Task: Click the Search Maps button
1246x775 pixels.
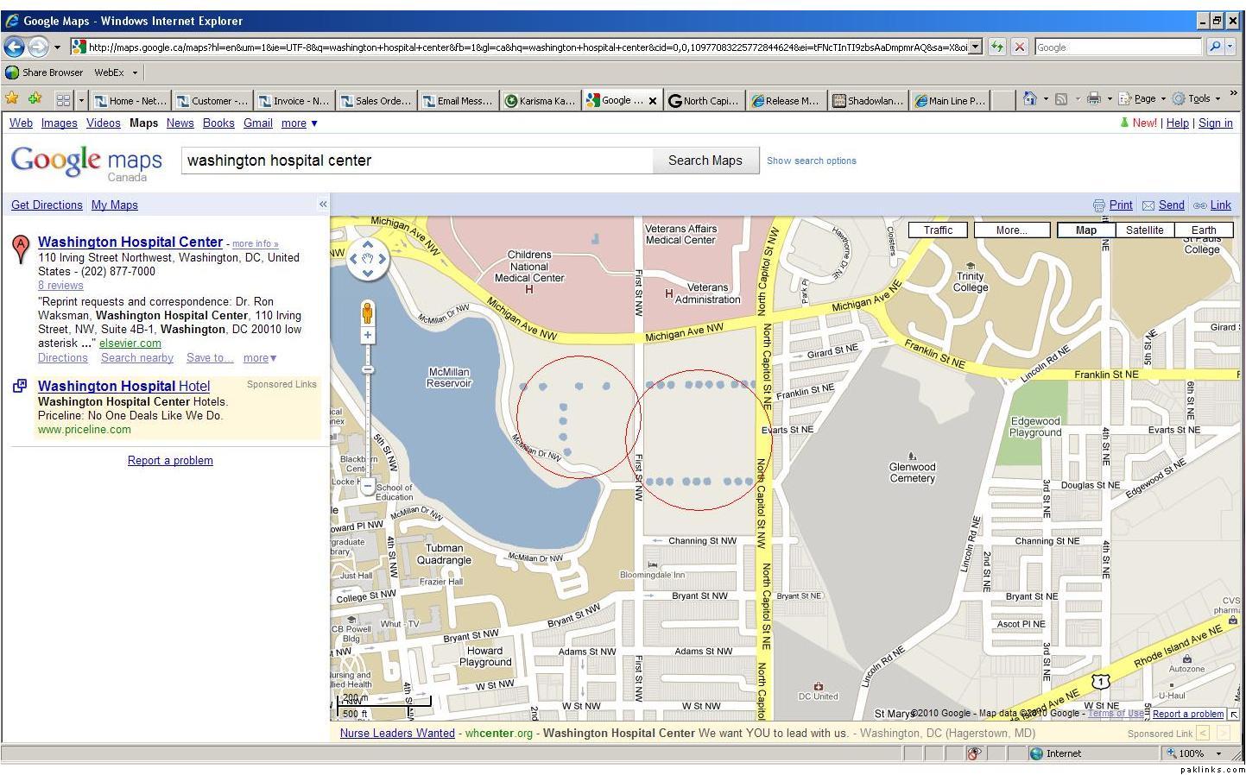Action: pos(705,161)
